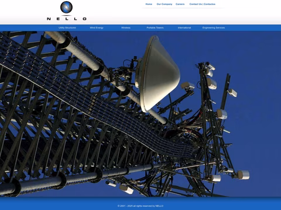
Task: Open Portable Towers section
Action: (155, 28)
